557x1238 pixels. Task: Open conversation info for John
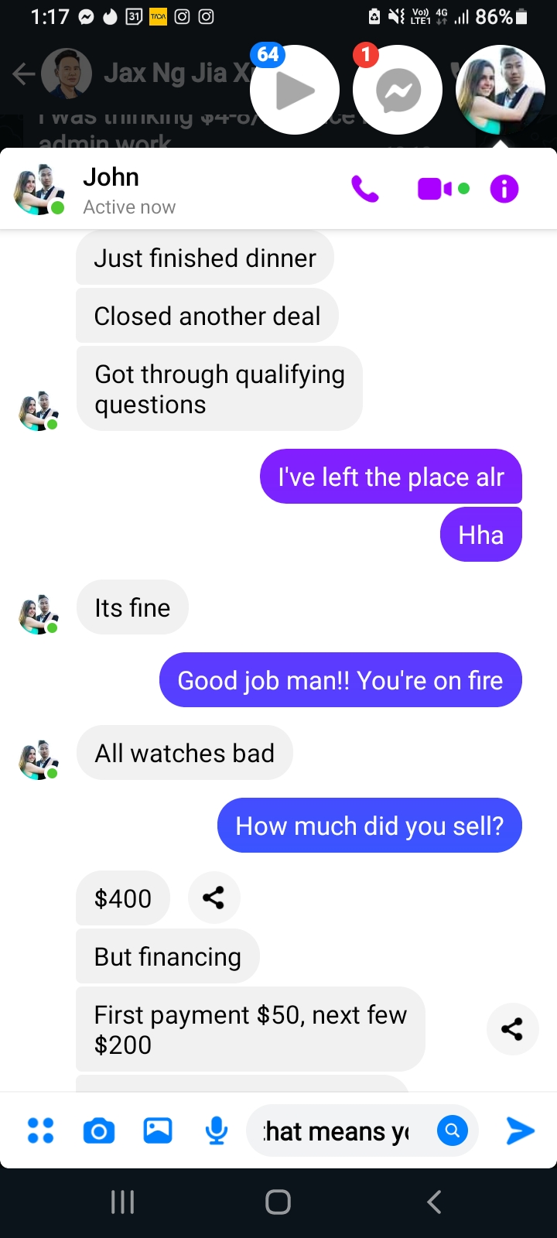coord(504,189)
